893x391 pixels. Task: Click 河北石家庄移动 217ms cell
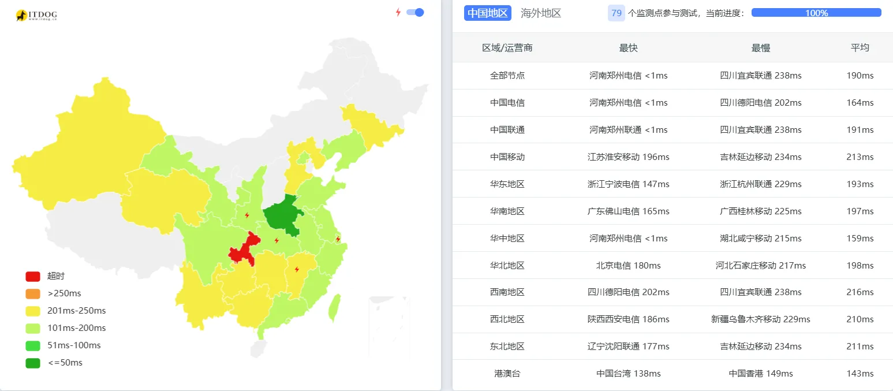[x=761, y=266]
